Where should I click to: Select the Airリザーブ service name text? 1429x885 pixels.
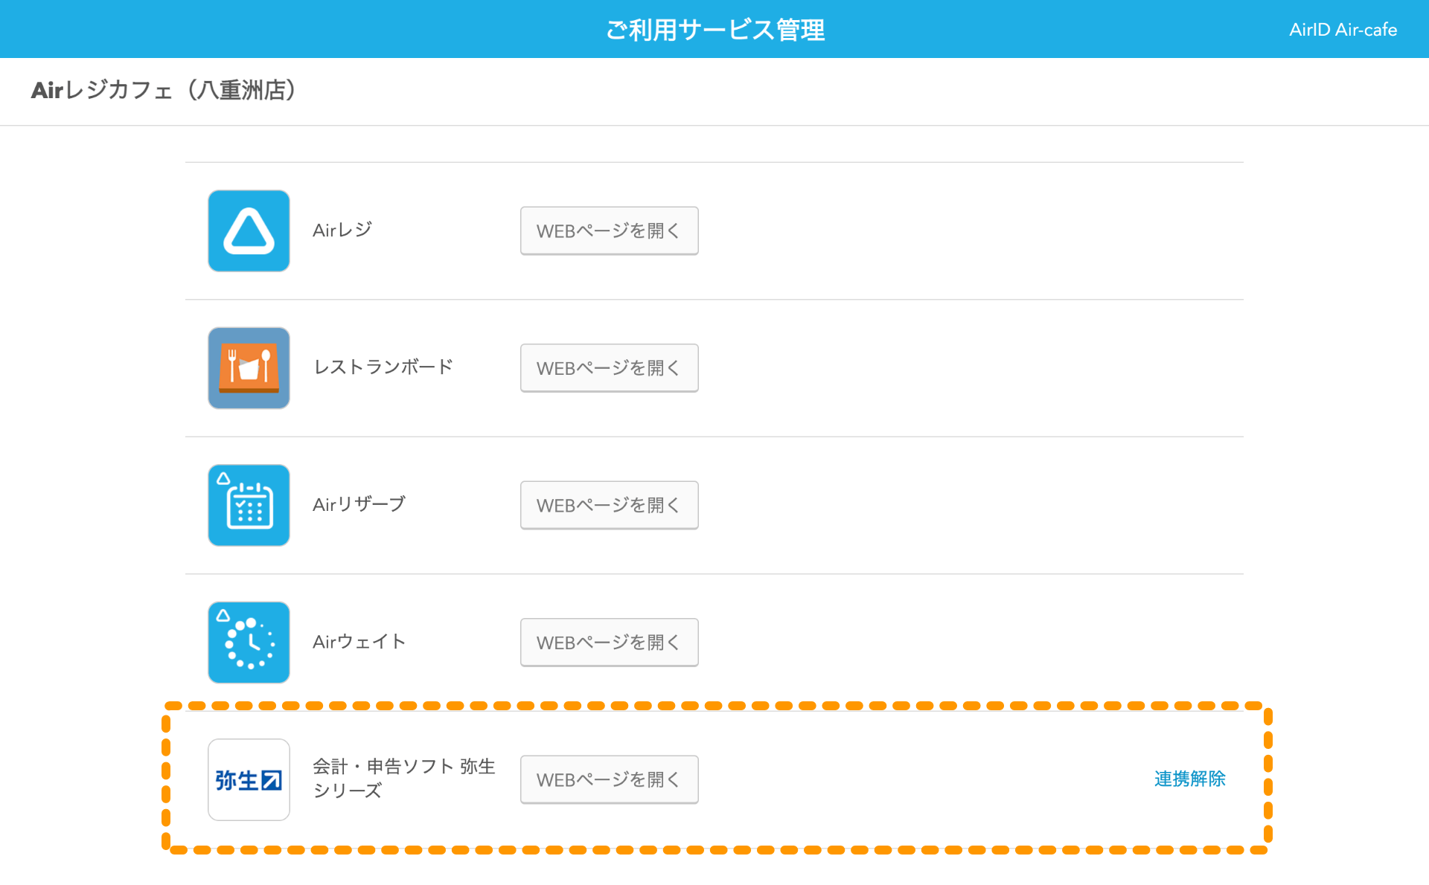pos(359,504)
